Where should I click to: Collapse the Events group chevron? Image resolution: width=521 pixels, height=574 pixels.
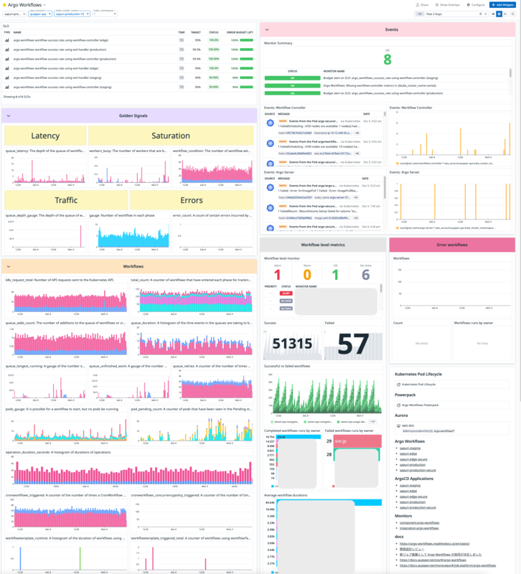[267, 29]
